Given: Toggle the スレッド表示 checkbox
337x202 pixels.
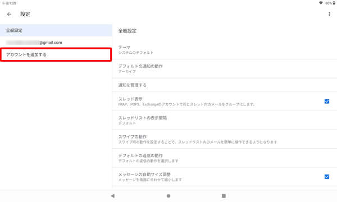Looking at the screenshot, I should [x=327, y=102].
